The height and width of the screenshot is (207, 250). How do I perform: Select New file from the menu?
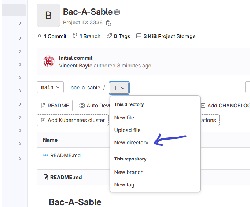124,118
